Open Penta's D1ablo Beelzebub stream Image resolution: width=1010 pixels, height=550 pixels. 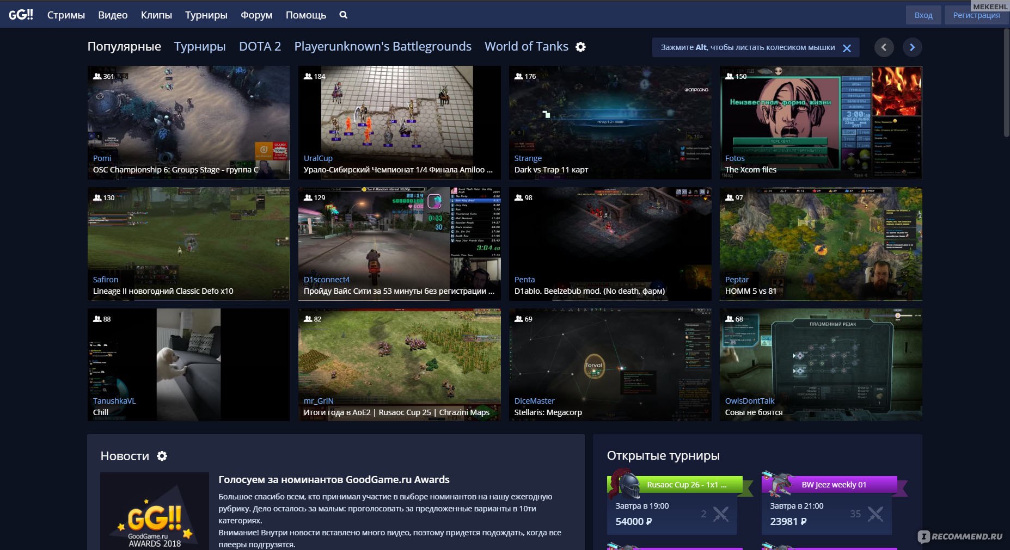610,244
